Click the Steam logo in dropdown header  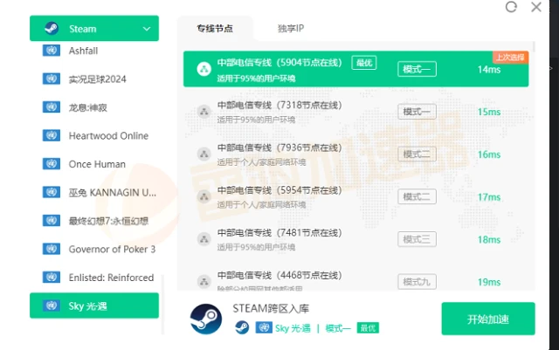52,29
